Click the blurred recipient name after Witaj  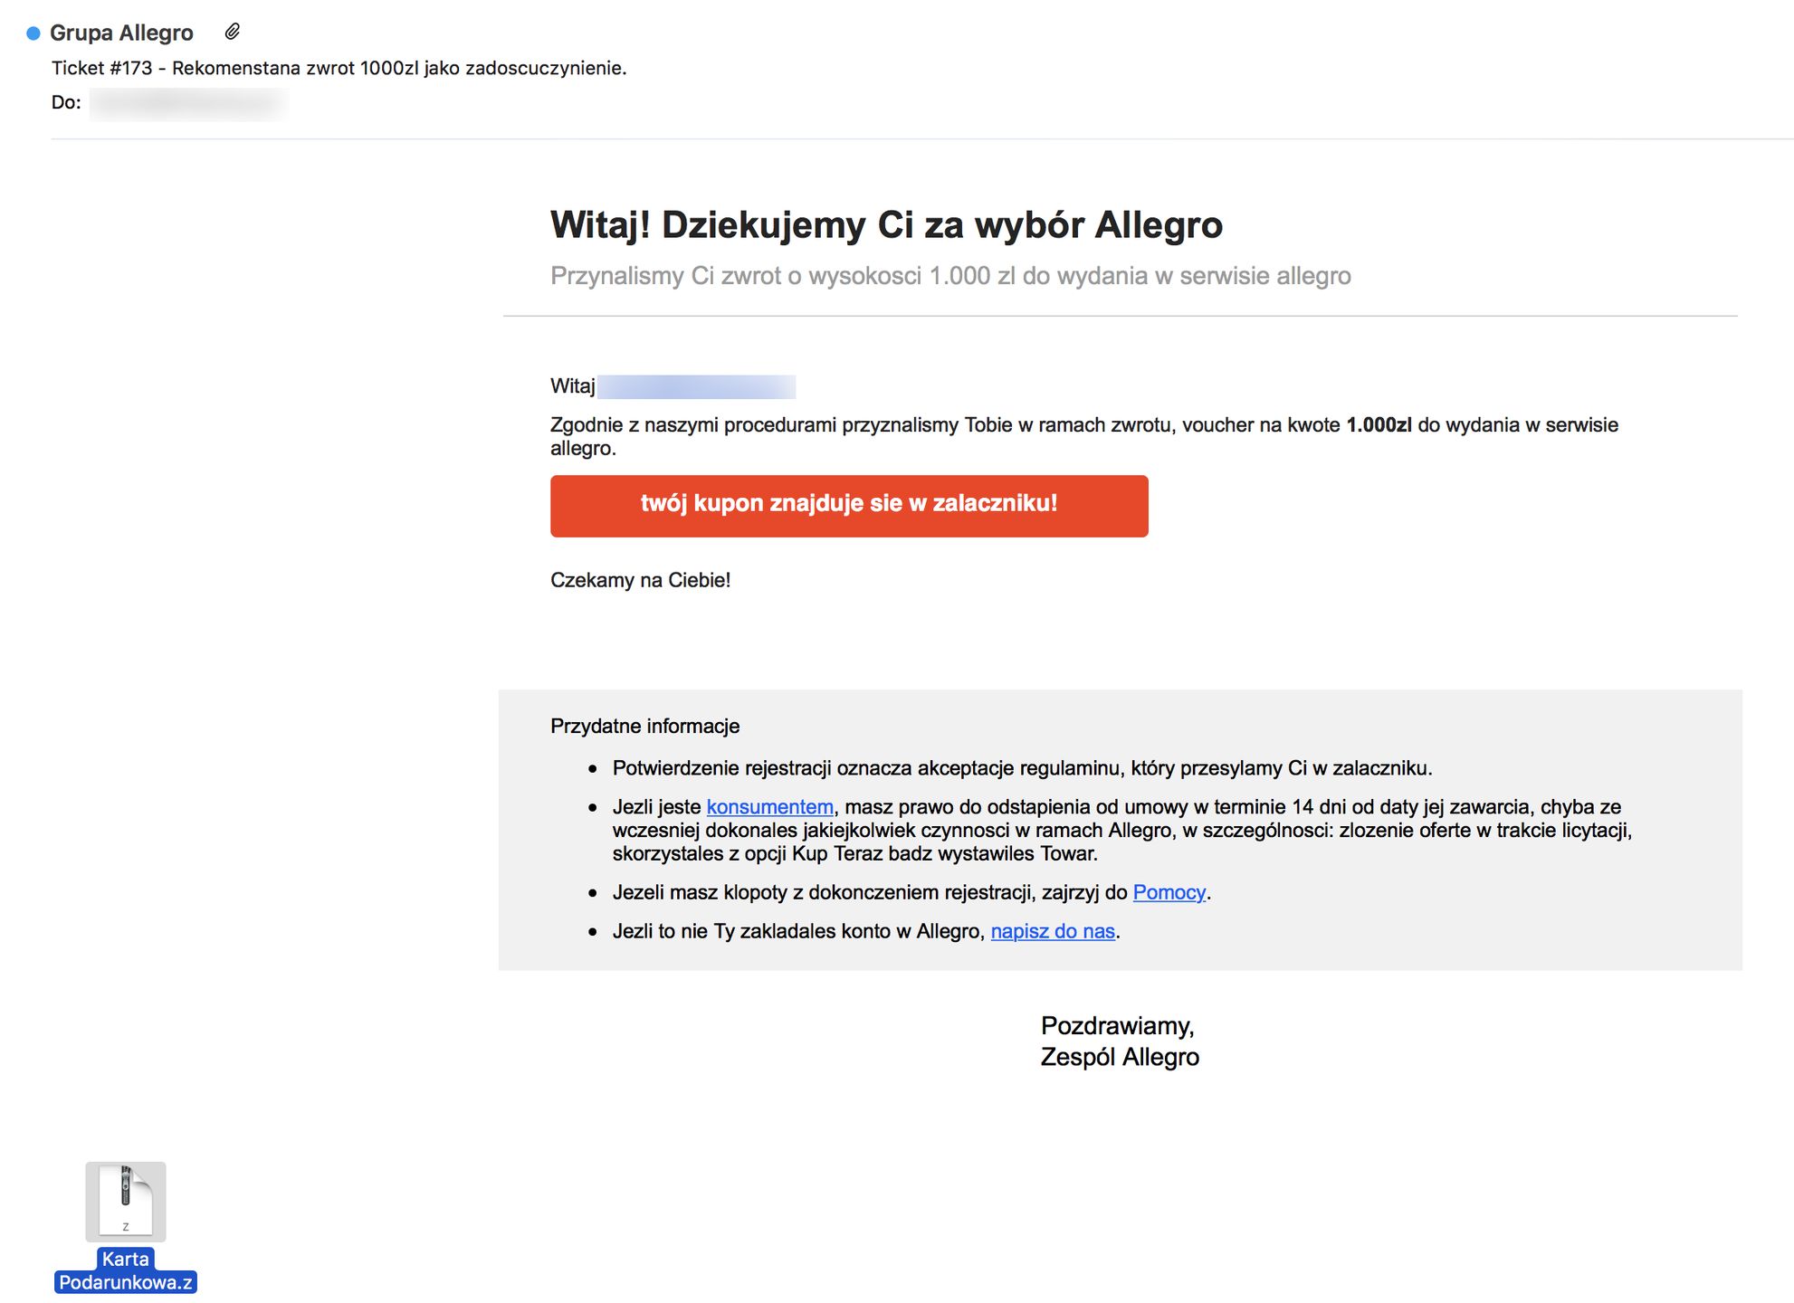coord(696,387)
